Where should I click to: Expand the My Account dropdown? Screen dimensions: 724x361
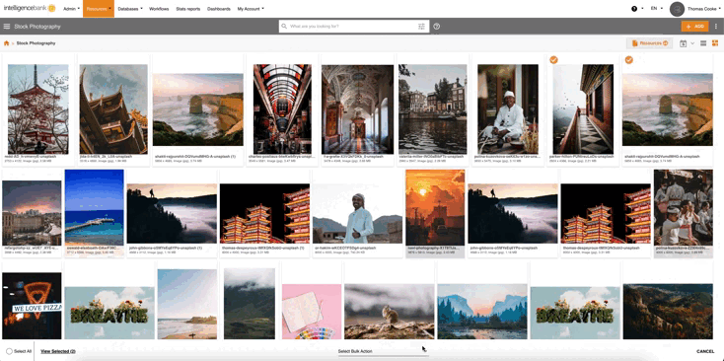pos(251,9)
